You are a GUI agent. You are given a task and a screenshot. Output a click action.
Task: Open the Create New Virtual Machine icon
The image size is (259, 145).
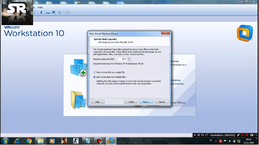[x=79, y=67]
